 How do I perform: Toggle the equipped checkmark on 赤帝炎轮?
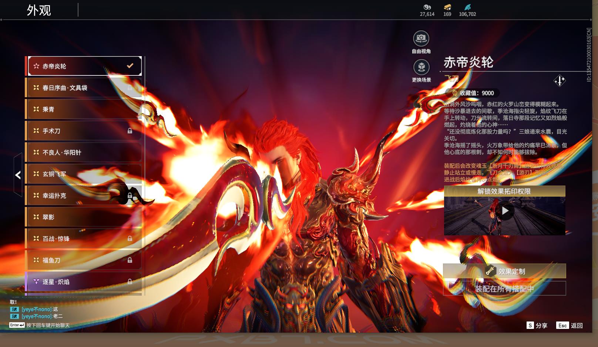[130, 66]
